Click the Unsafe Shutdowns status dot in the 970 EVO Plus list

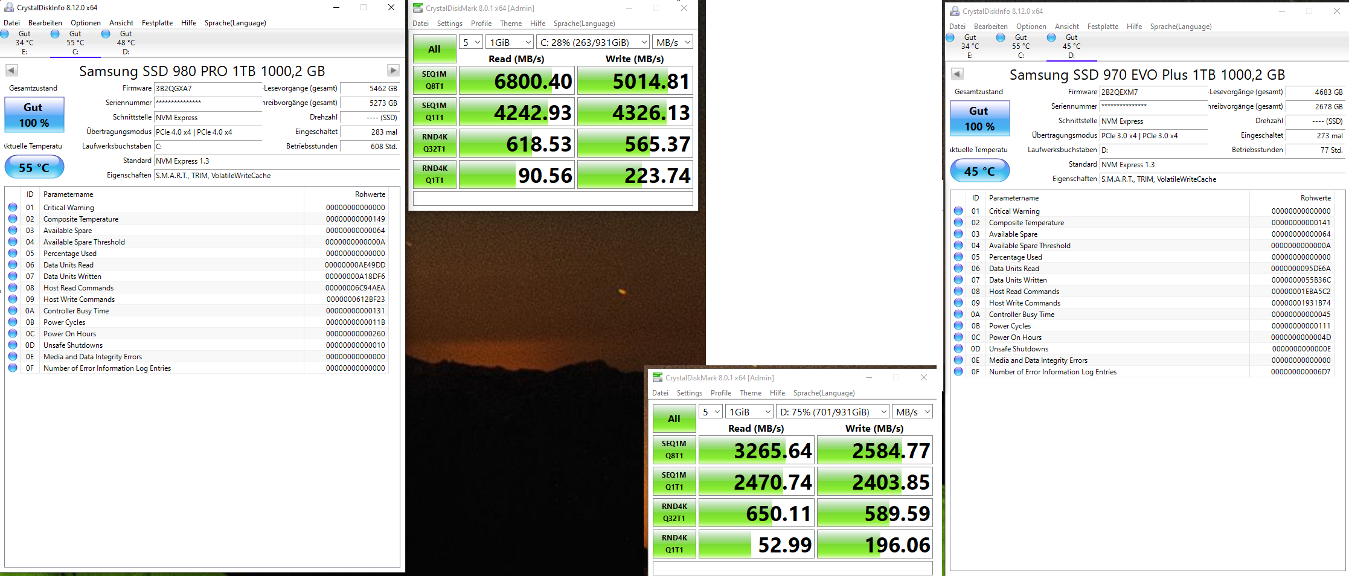pos(958,348)
